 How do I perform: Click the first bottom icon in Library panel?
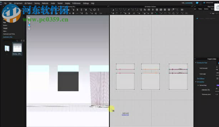[17, 41]
